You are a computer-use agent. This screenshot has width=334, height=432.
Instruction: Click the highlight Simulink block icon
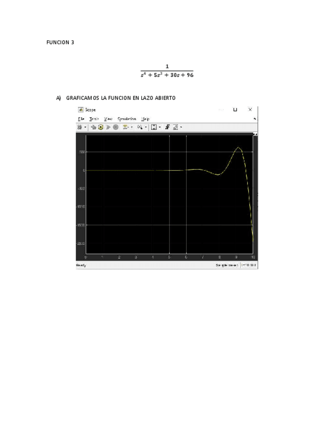[126, 127]
